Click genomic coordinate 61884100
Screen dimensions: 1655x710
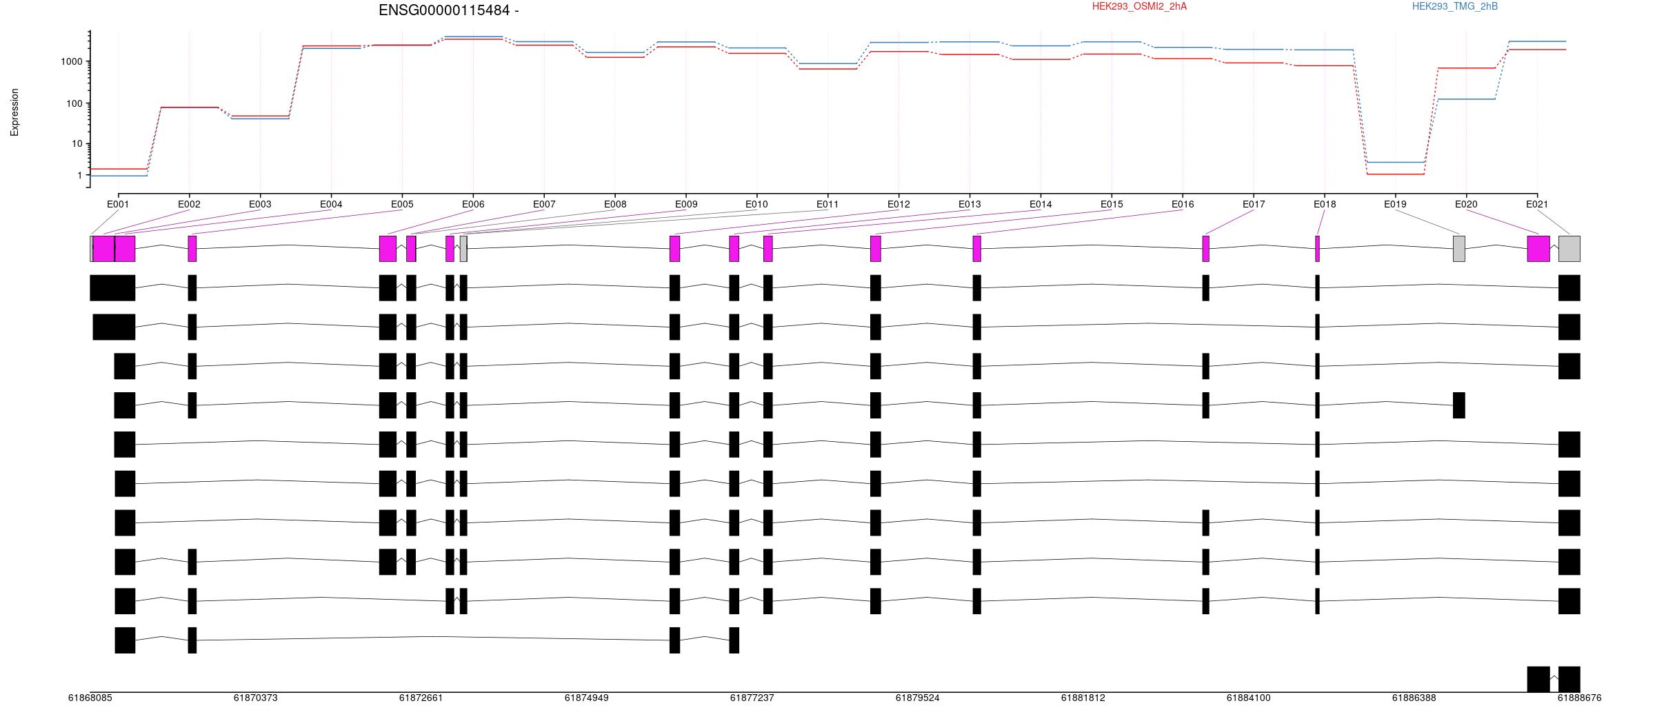[1248, 698]
